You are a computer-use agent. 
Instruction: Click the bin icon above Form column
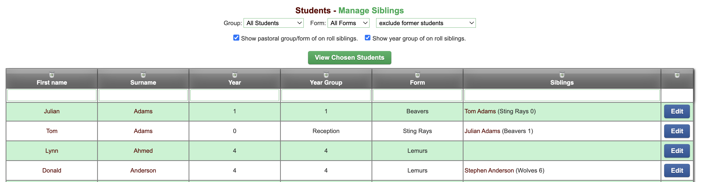[x=417, y=74]
